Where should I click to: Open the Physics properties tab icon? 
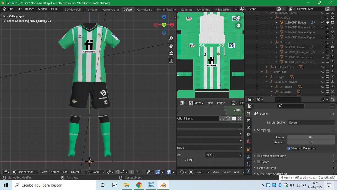248,171
